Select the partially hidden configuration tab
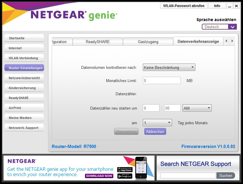The width and height of the screenshot is (243, 184). pos(62,42)
